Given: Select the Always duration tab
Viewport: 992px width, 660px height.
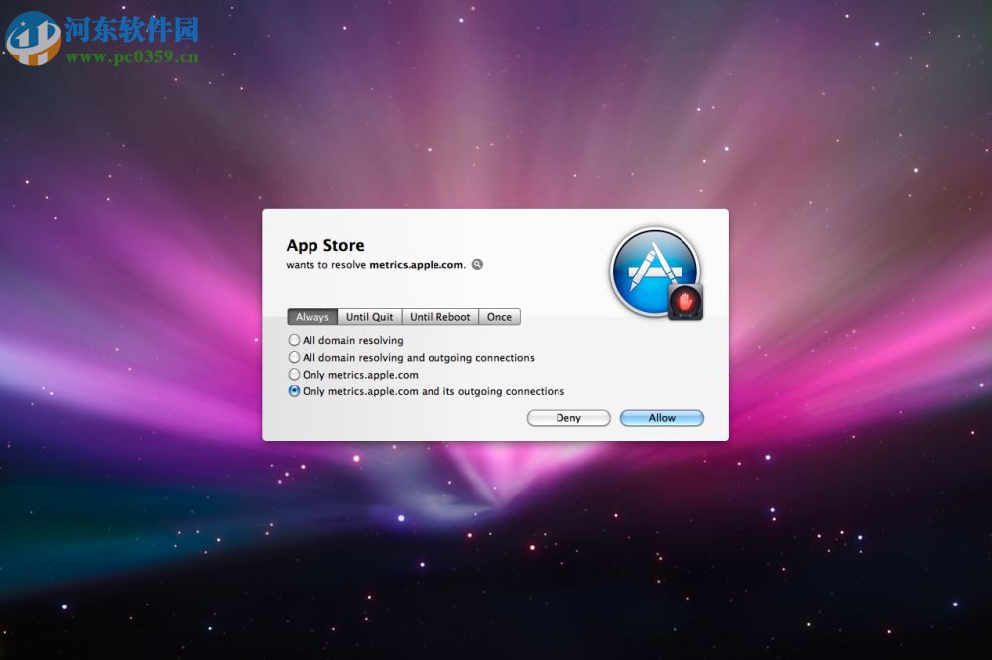Looking at the screenshot, I should click(x=311, y=316).
